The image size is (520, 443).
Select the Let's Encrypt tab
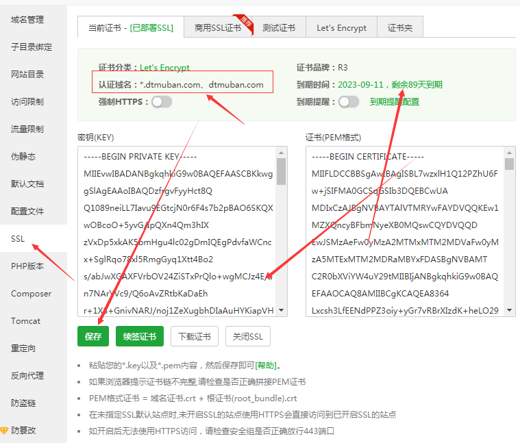tap(341, 28)
